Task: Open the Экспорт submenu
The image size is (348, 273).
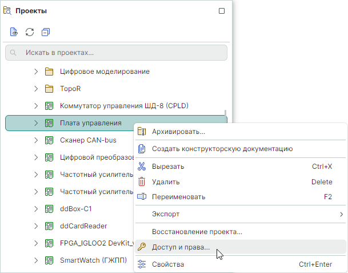Action: 240,214
